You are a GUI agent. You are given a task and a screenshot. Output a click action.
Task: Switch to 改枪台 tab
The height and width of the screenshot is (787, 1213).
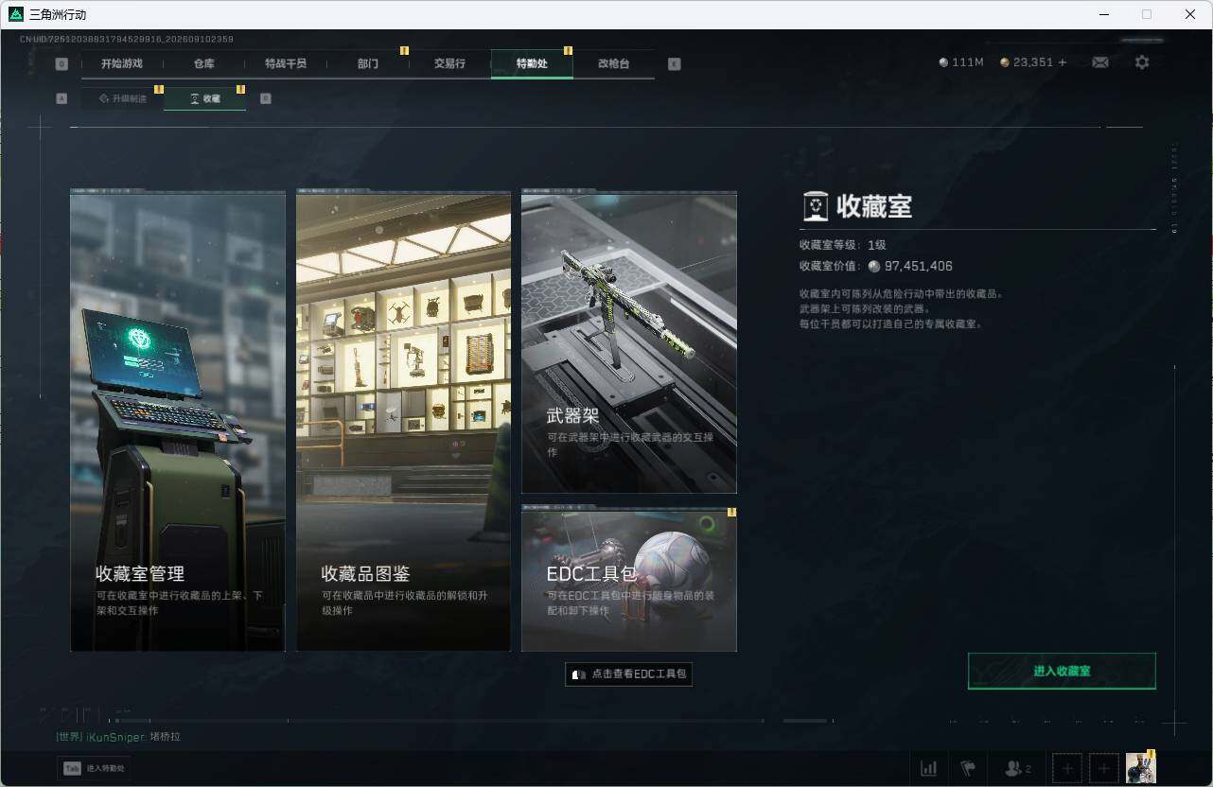(x=613, y=63)
